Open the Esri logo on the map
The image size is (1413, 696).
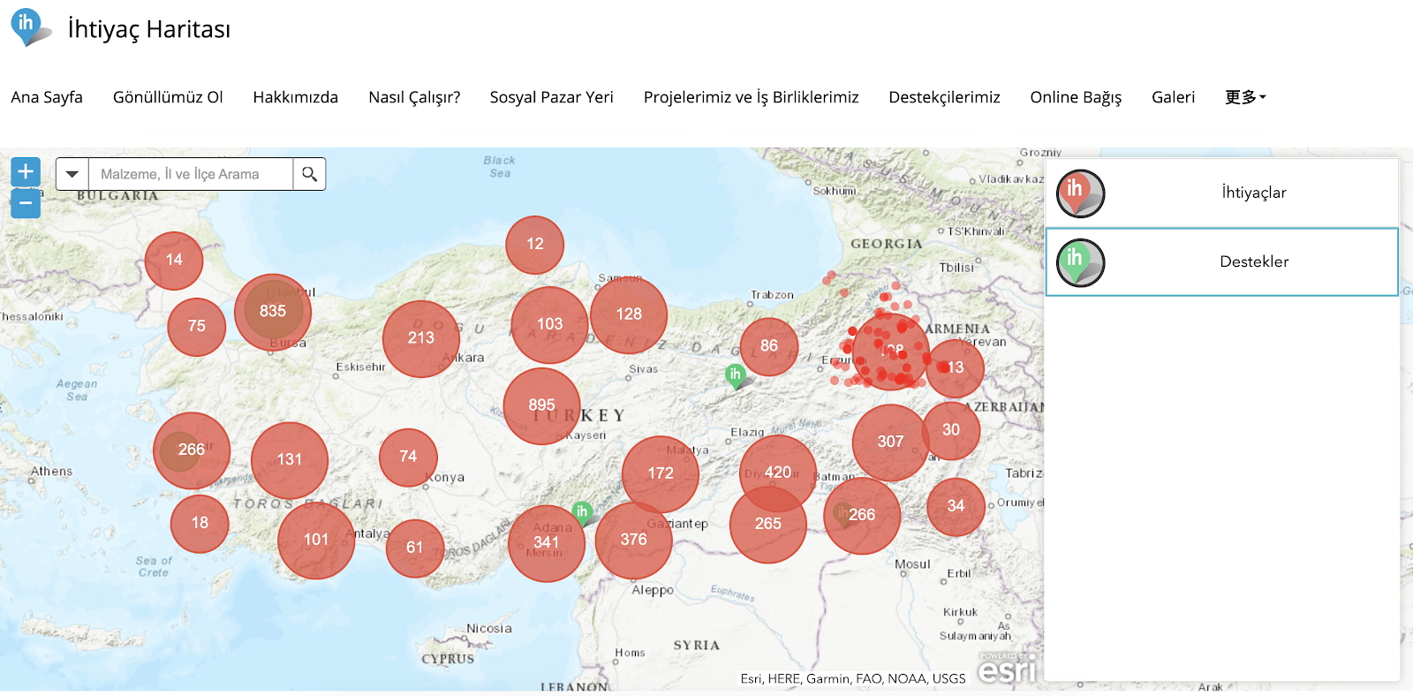click(x=1007, y=670)
